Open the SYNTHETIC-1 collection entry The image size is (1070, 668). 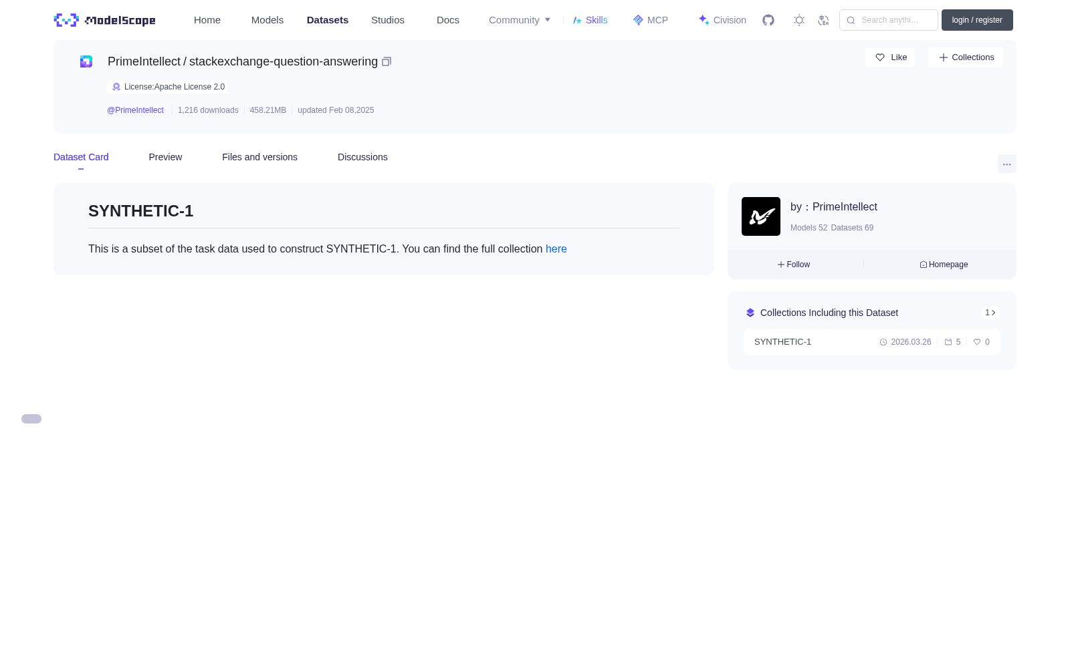click(x=872, y=342)
